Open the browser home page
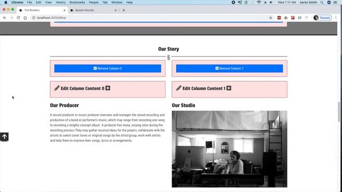342x192 pixels. (25, 18)
